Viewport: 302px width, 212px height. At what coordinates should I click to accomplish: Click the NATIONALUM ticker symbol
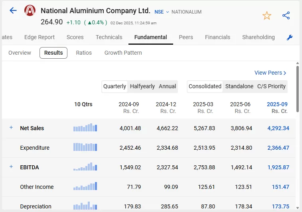click(186, 12)
